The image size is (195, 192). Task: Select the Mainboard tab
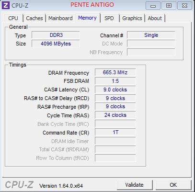[x=60, y=18]
